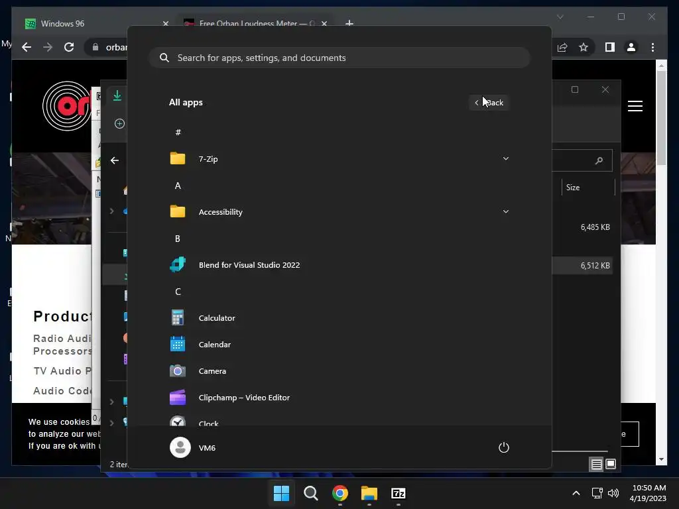This screenshot has height=509, width=679.
Task: Switch File Explorer to large icons view
Action: pyautogui.click(x=611, y=465)
